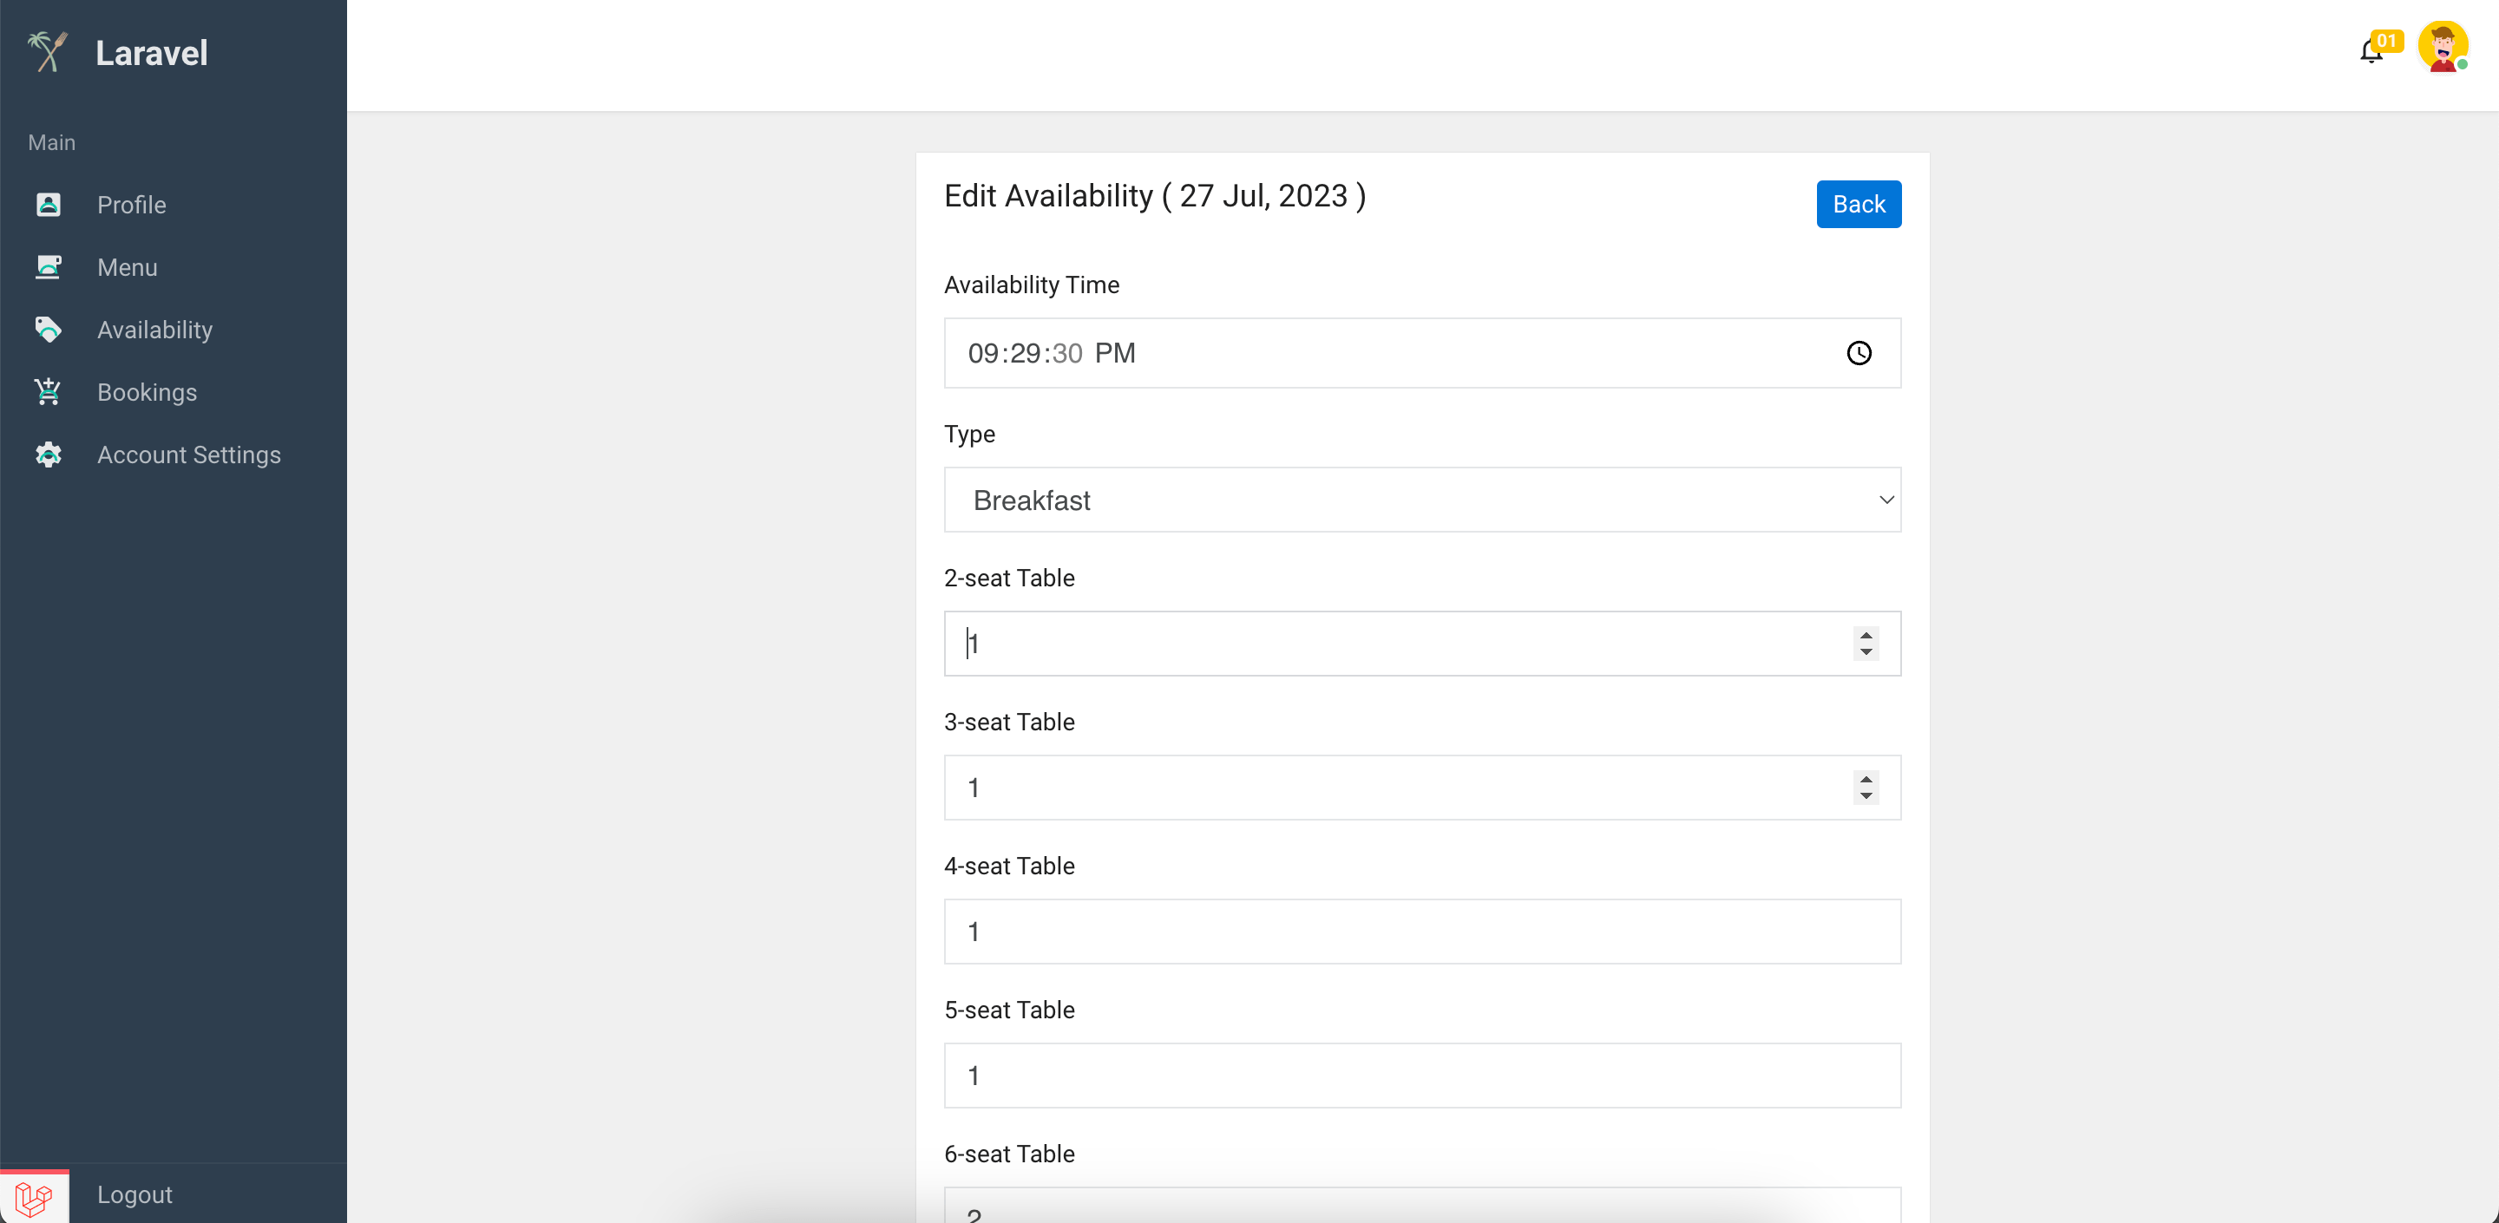The width and height of the screenshot is (2499, 1223).
Task: Expand the Type dropdown to change meal type
Action: [1423, 500]
